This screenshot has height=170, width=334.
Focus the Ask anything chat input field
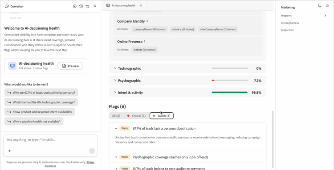(x=50, y=140)
